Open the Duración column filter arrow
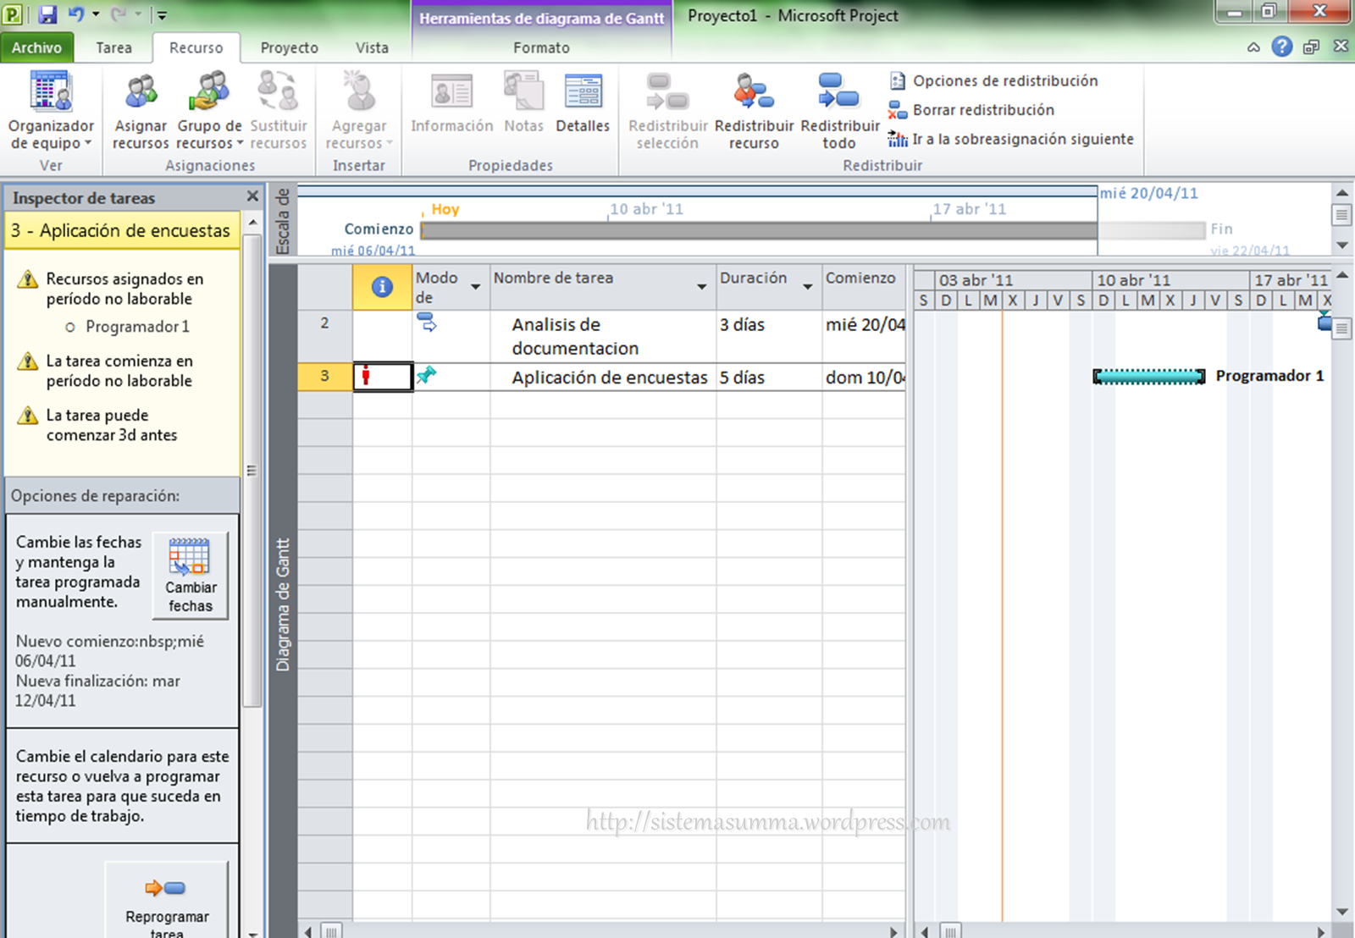Viewport: 1355px width, 938px height. tap(808, 287)
